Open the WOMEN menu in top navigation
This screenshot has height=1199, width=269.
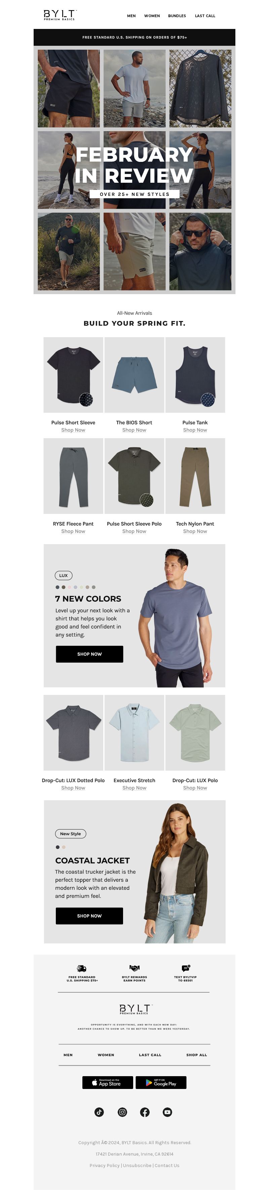[152, 16]
